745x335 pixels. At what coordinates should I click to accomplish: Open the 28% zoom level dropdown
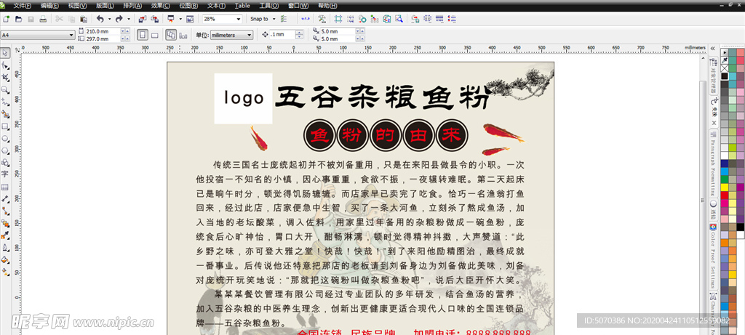tap(239, 18)
